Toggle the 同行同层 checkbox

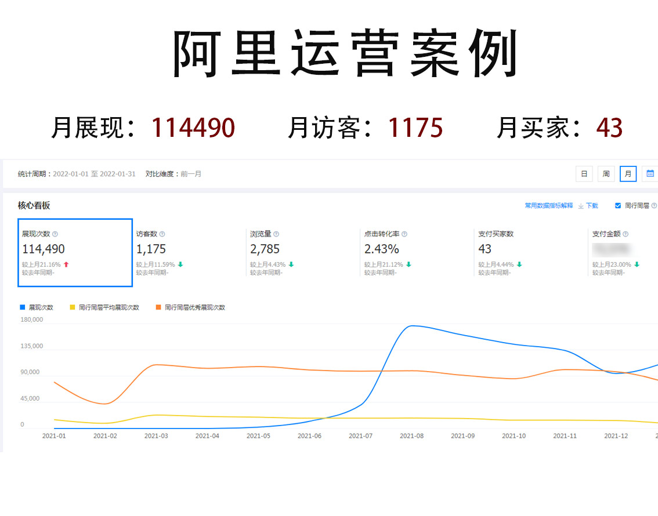pos(618,205)
